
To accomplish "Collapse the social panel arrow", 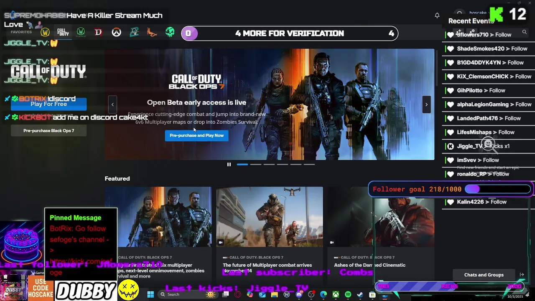I will pos(522,275).
